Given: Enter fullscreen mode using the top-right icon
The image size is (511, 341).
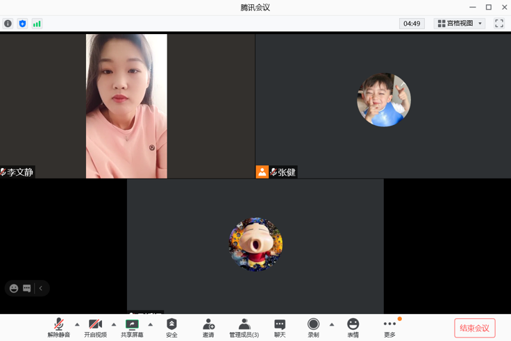Looking at the screenshot, I should 499,24.
